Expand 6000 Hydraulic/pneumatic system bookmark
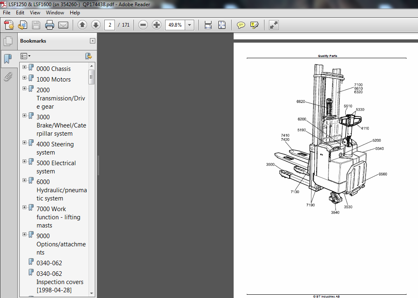Viewport: 418px width, 298px height. pos(25,180)
